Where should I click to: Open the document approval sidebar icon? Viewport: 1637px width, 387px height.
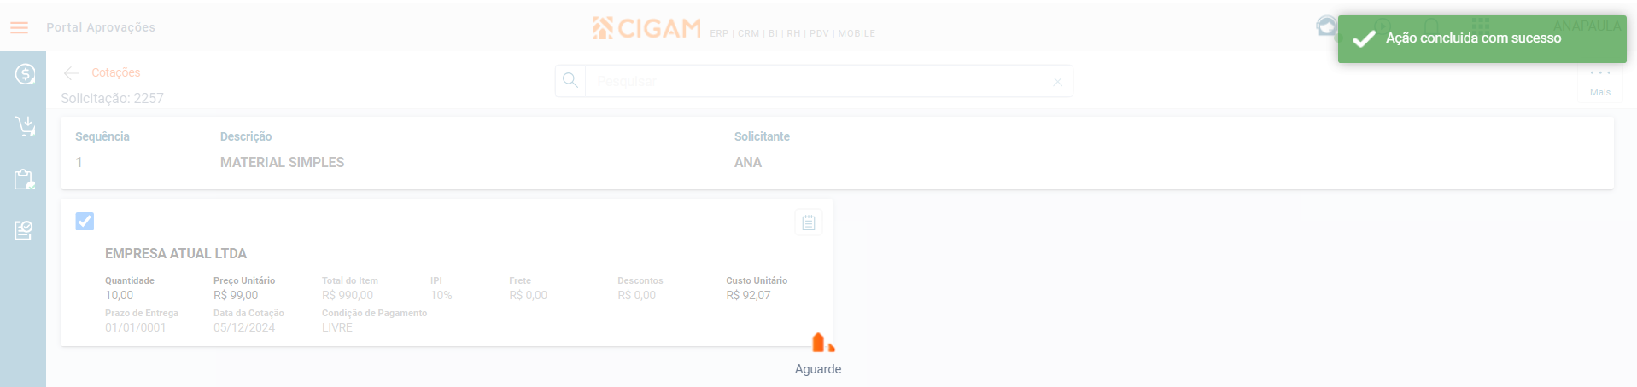tap(24, 230)
